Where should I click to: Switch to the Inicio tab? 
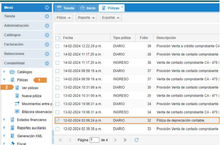(88, 8)
